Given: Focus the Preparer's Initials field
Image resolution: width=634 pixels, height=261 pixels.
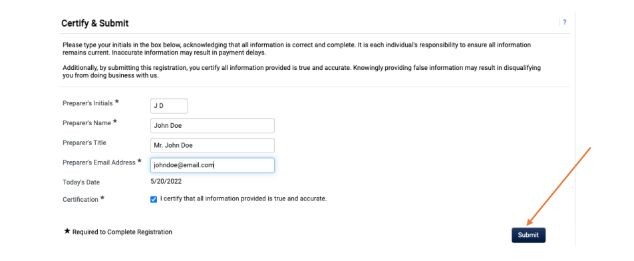Looking at the screenshot, I should 169,106.
